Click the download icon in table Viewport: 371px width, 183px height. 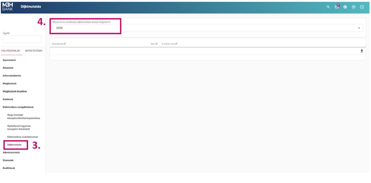pyautogui.click(x=361, y=51)
